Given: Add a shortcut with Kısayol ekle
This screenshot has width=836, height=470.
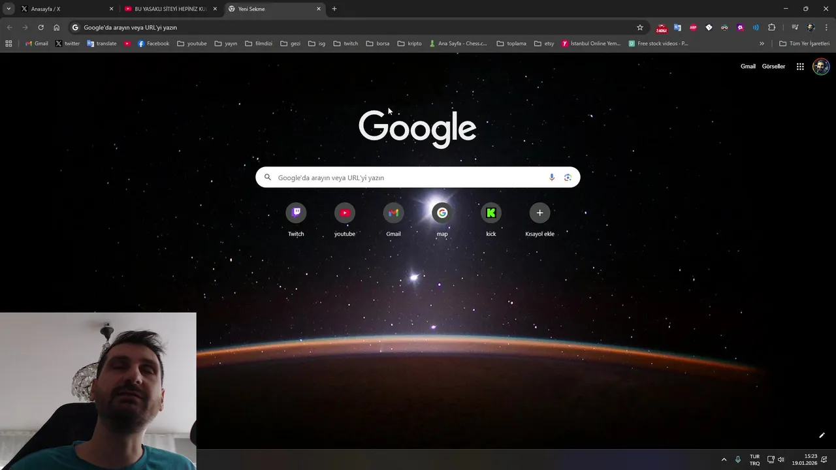Looking at the screenshot, I should click(x=539, y=220).
